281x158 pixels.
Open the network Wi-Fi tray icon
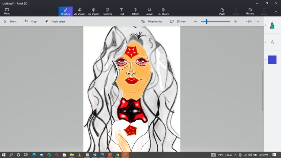(x=245, y=155)
